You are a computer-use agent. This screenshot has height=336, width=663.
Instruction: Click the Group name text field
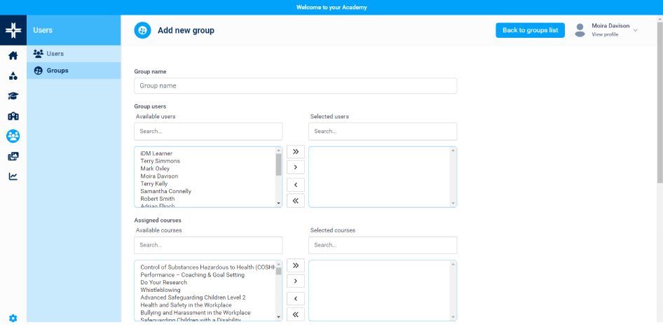[295, 85]
